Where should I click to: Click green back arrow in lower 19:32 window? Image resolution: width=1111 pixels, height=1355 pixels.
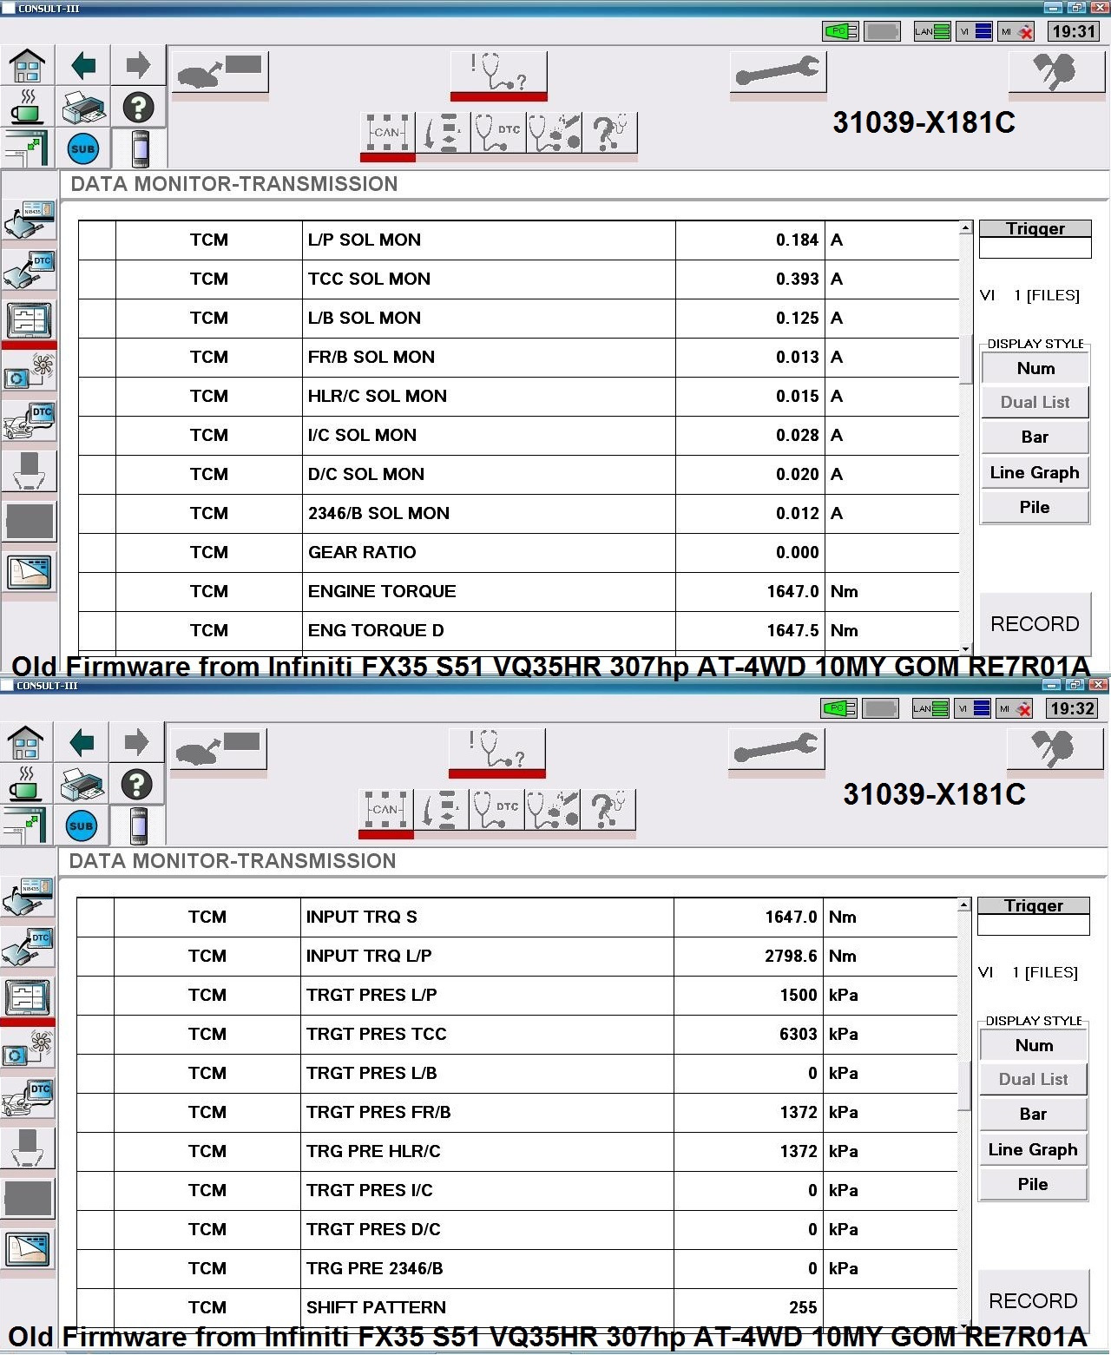pos(82,742)
